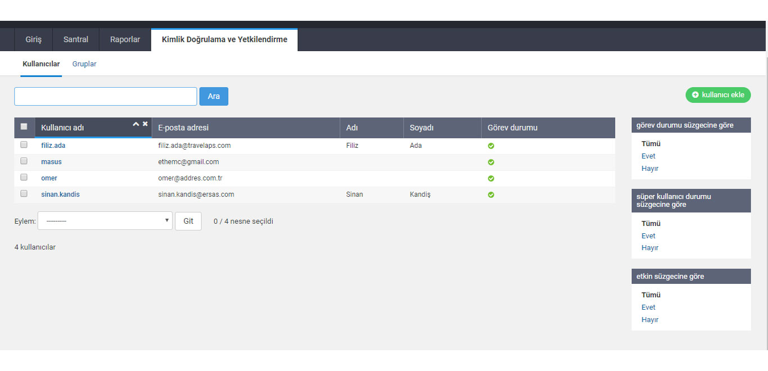The width and height of the screenshot is (768, 371).
Task: Select the checkbox next to omer
Action: pos(24,177)
